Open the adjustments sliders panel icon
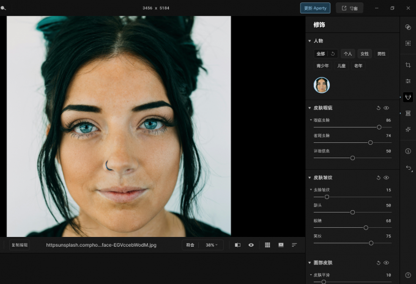This screenshot has height=284, width=416. (x=408, y=81)
